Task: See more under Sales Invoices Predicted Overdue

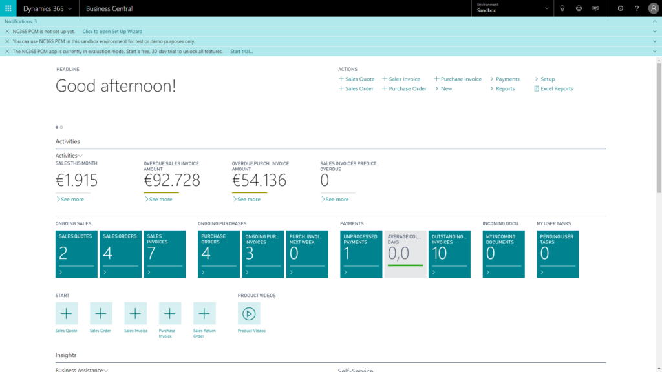Action: click(x=334, y=199)
